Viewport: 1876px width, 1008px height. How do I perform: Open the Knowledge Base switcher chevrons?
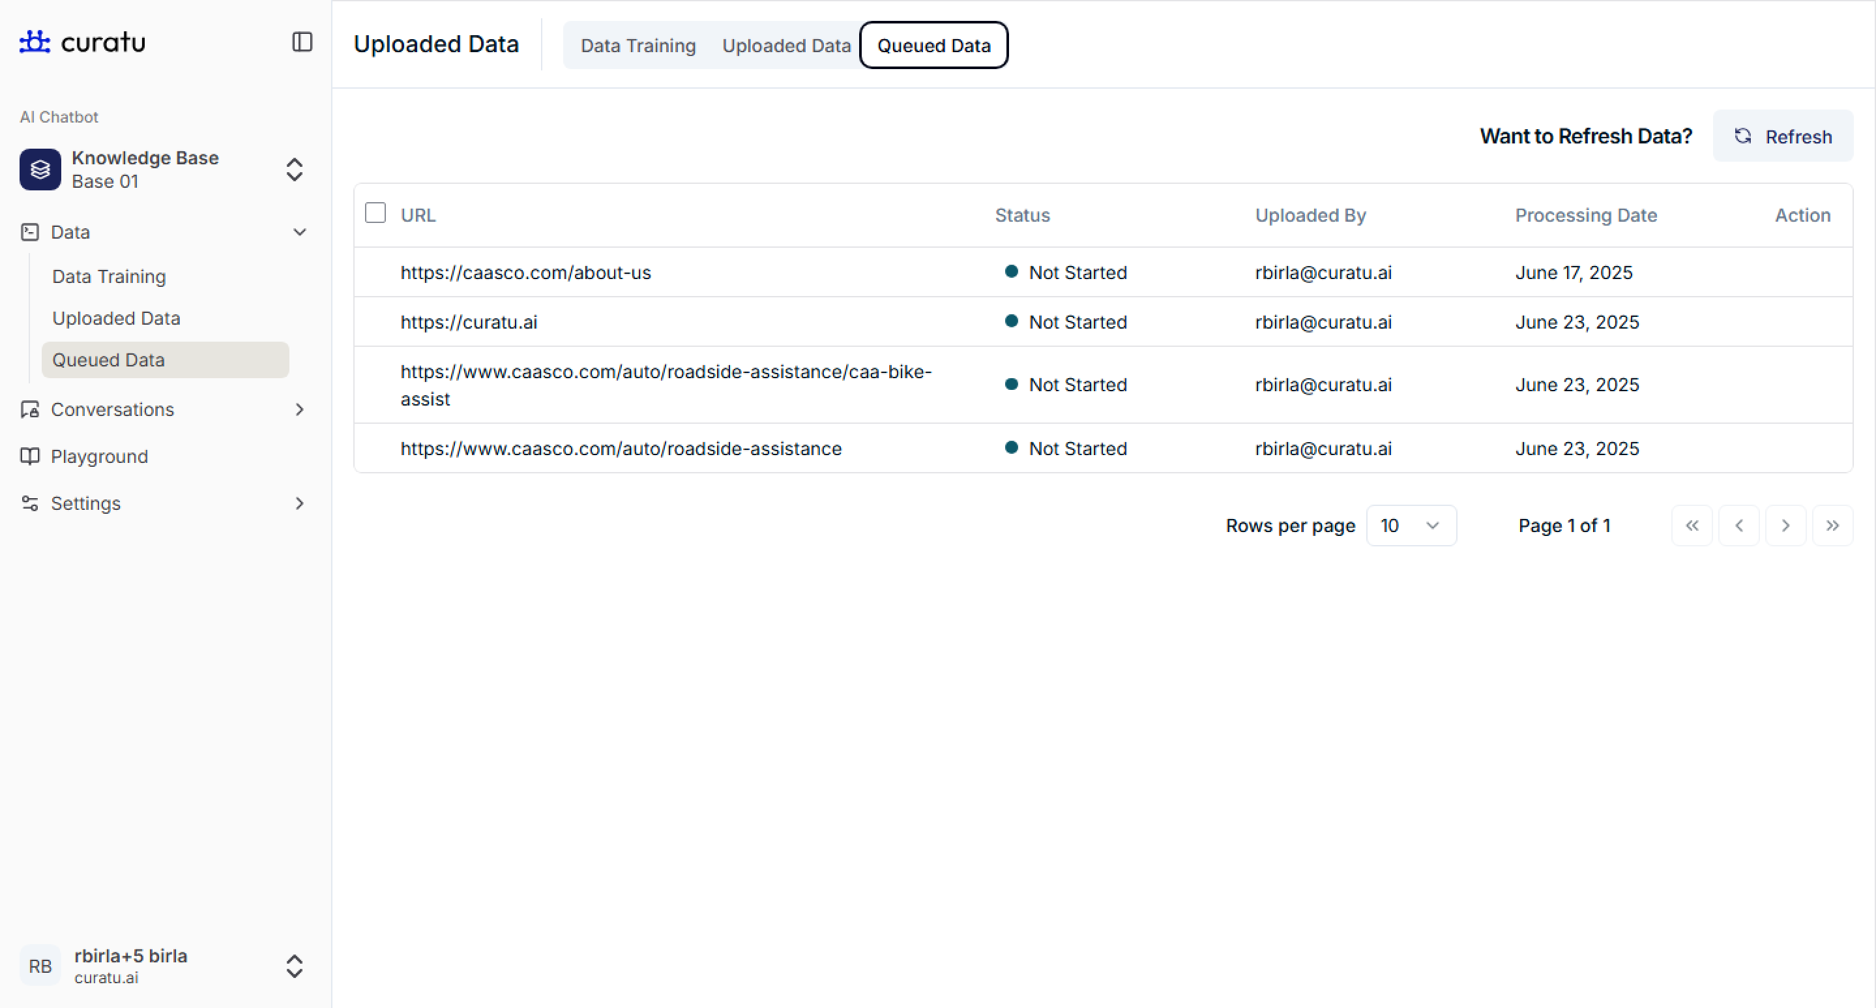coord(294,170)
